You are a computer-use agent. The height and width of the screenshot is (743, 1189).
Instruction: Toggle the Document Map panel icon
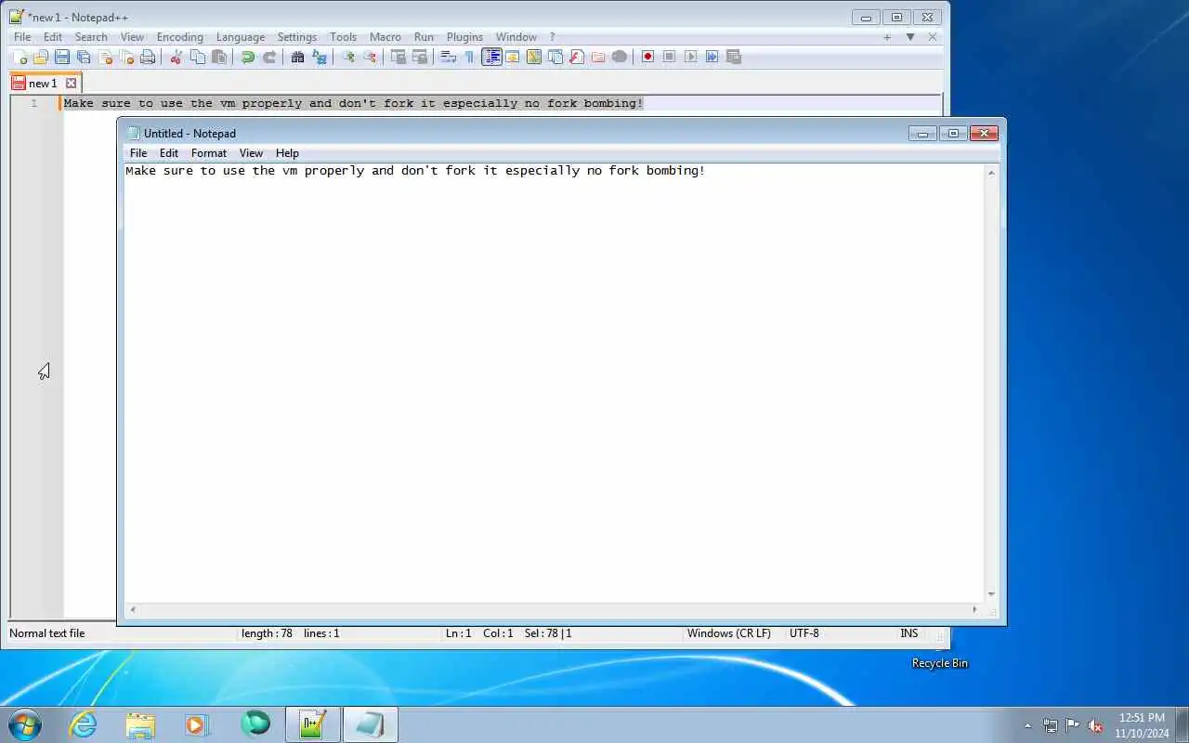point(534,57)
